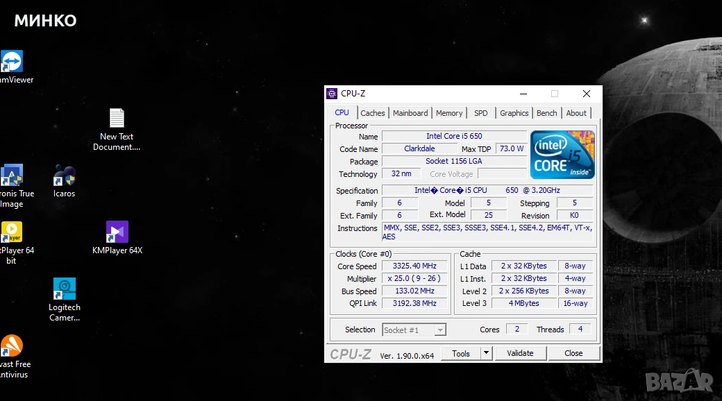Open the New Text Document file icon
Screen dimensions: 722x401
[x=117, y=118]
